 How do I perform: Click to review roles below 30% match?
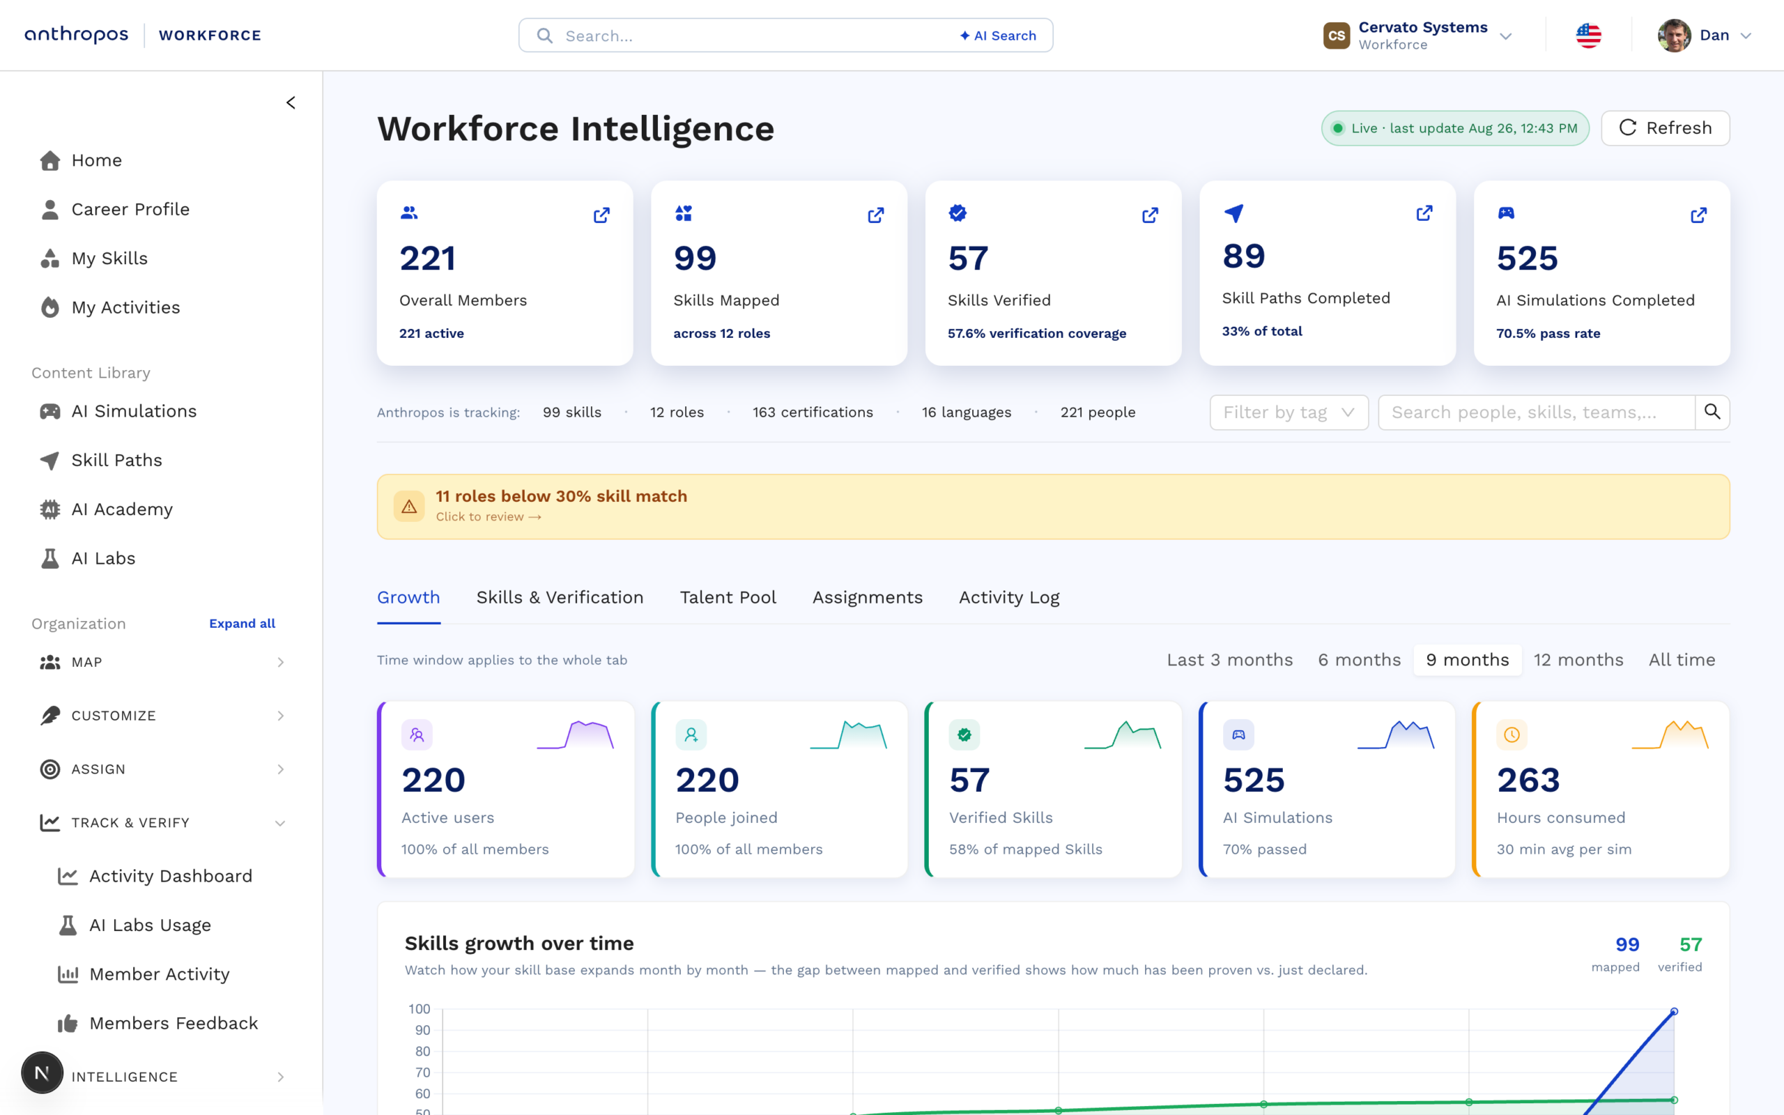point(488,517)
